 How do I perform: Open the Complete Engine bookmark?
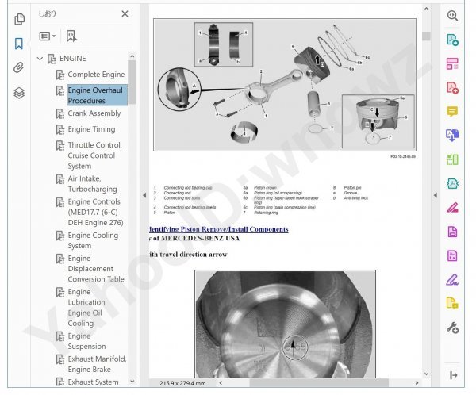tap(96, 75)
